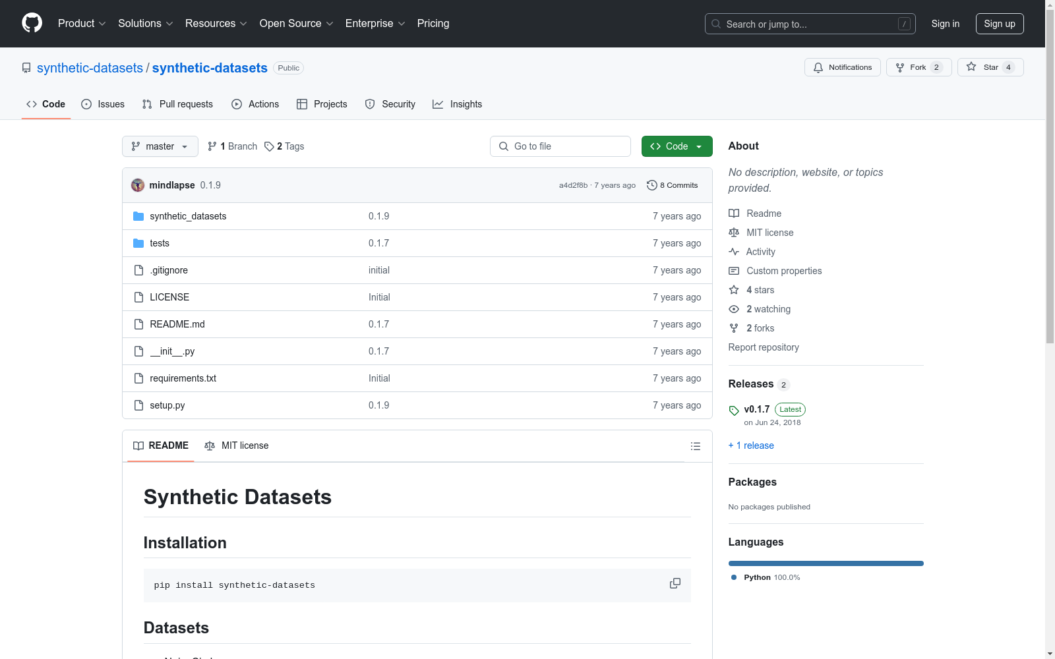The image size is (1055, 659).
Task: Click the Report repository link
Action: point(764,347)
